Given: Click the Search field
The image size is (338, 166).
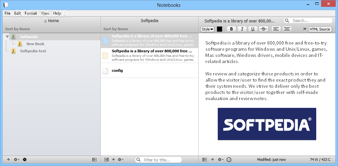Looking at the screenshot, I should pos(308,21).
